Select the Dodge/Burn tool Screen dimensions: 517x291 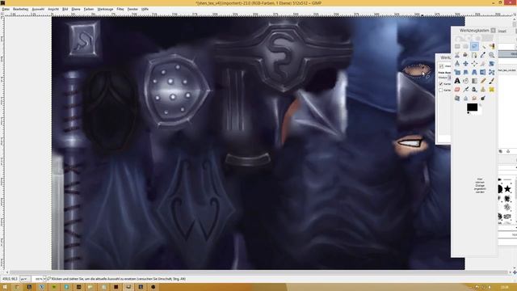[x=483, y=98]
